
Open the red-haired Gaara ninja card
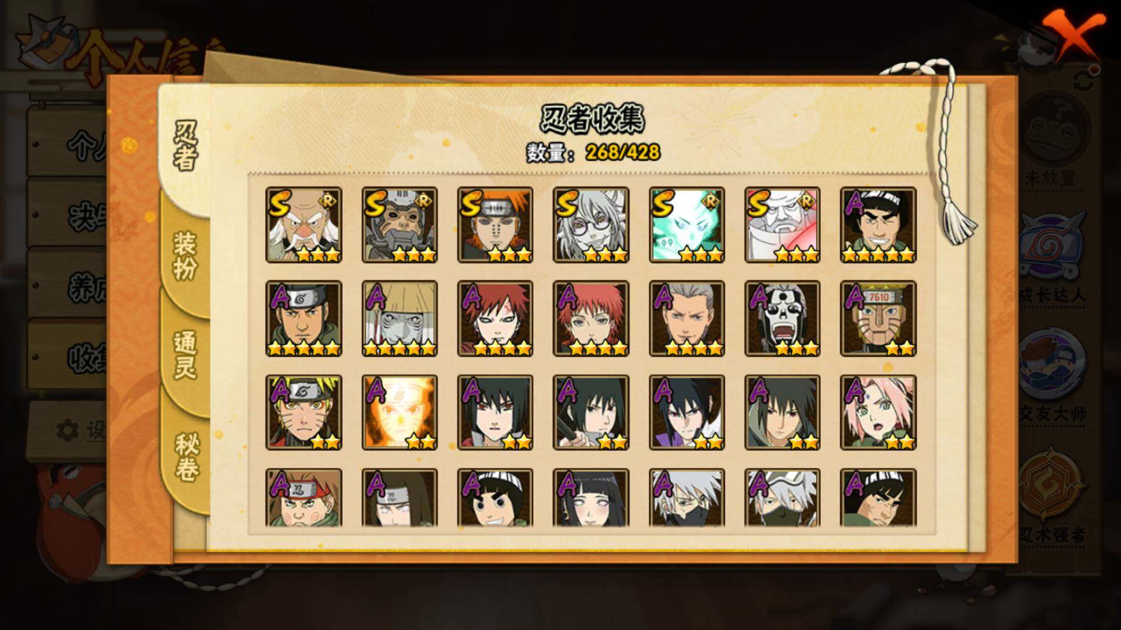[x=495, y=318]
